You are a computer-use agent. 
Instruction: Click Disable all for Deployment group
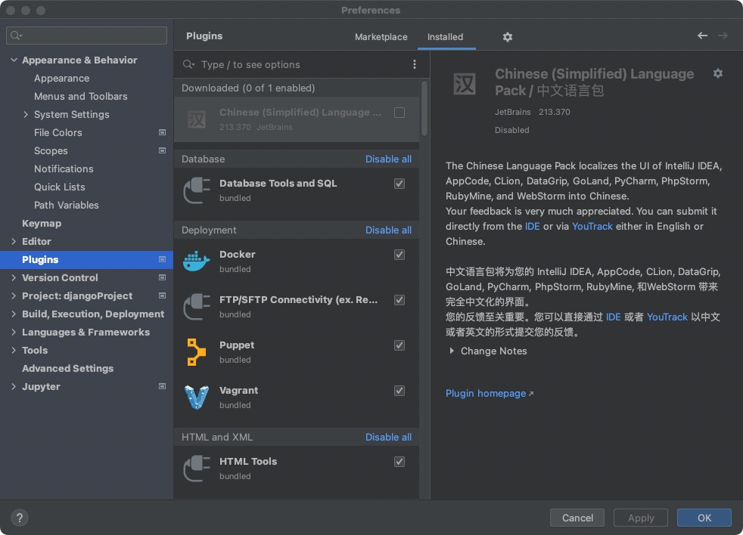(388, 230)
